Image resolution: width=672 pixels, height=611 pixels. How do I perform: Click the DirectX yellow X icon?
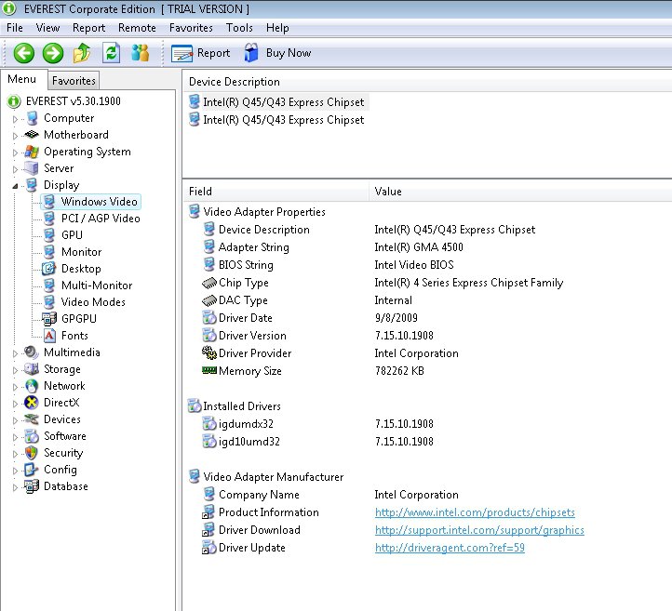(32, 403)
